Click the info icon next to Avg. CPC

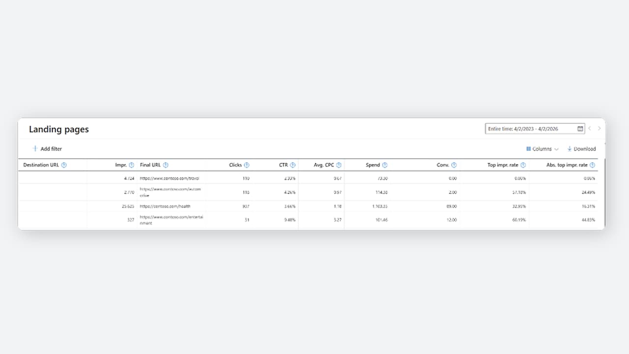click(x=338, y=165)
